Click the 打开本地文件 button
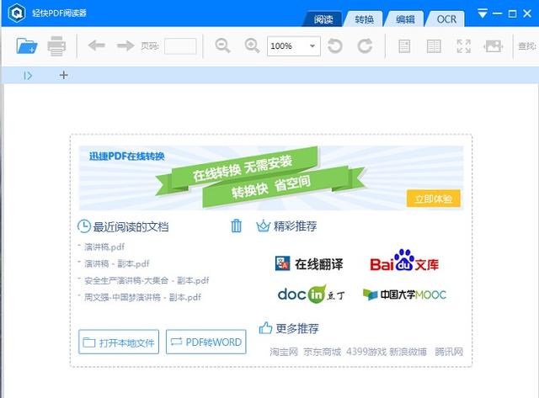The width and height of the screenshot is (539, 398). click(x=119, y=342)
